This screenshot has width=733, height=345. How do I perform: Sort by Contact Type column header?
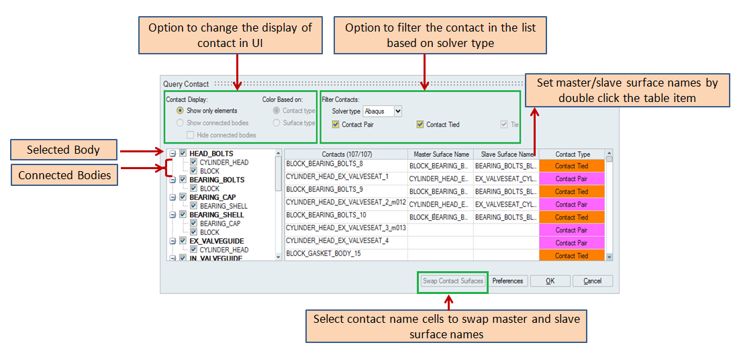click(572, 154)
